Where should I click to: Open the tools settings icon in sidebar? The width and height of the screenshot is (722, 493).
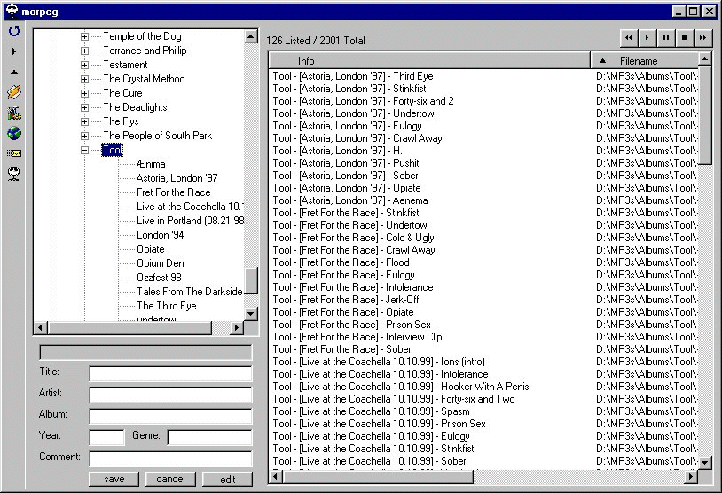pos(14,113)
